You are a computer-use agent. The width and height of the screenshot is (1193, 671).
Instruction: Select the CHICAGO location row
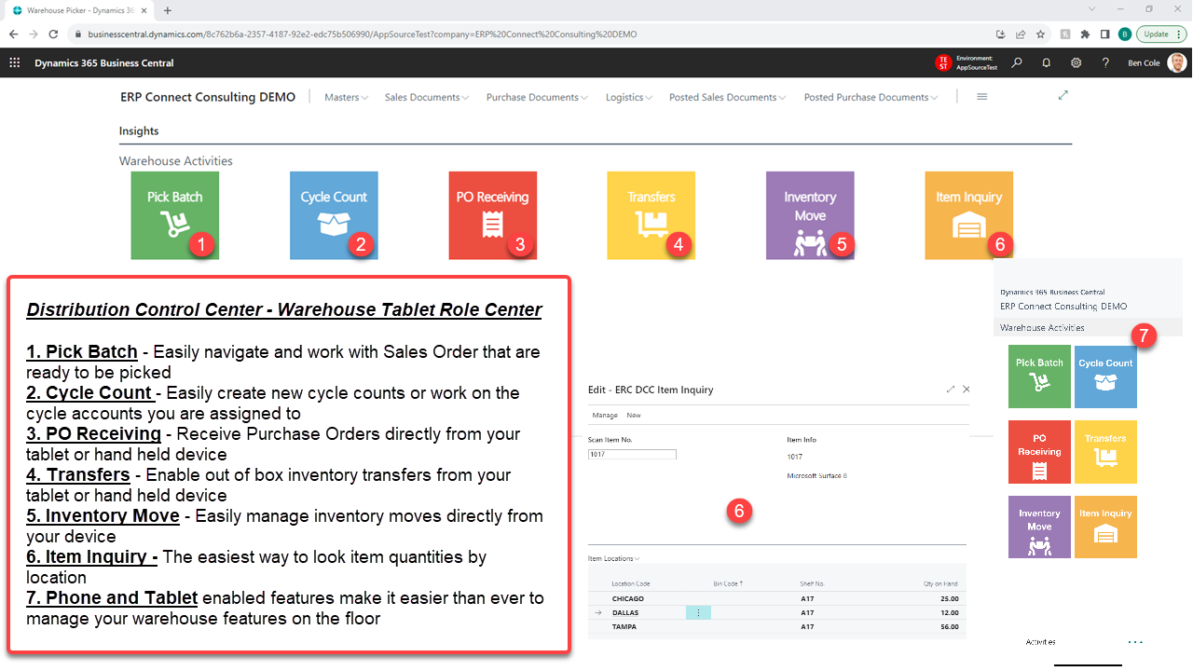[777, 598]
